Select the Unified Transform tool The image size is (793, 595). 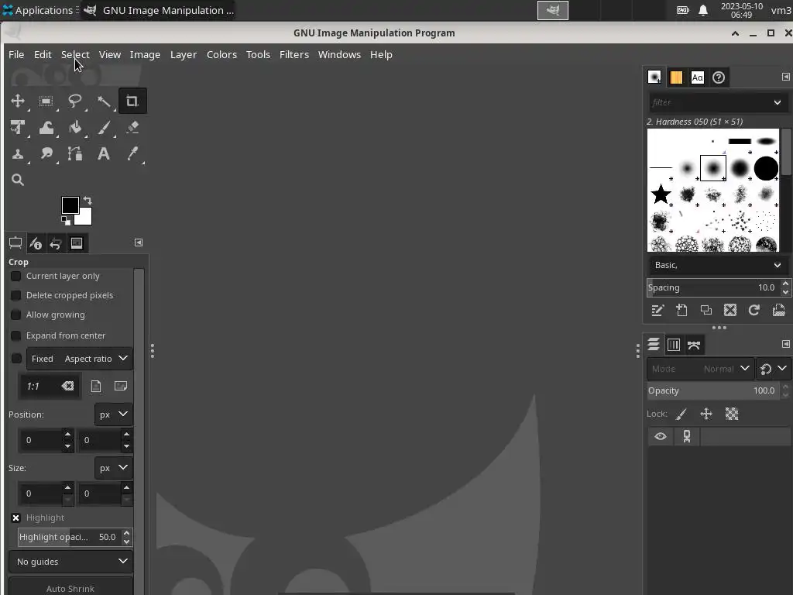pyautogui.click(x=18, y=127)
